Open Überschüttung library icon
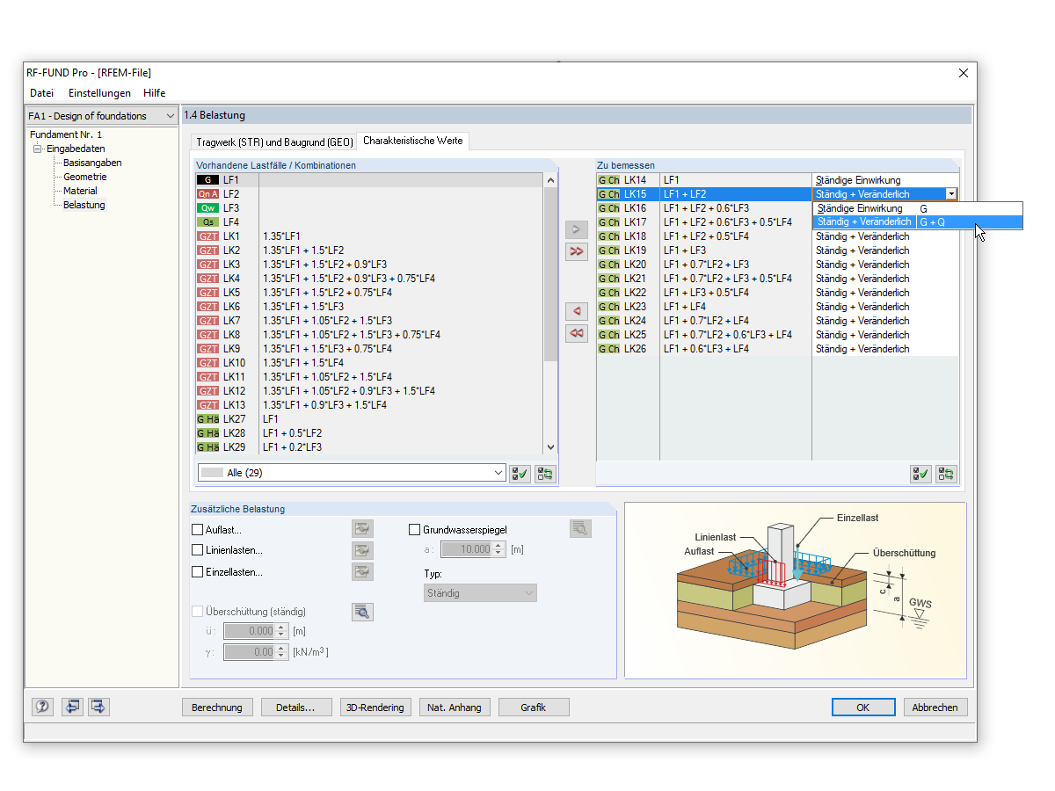The height and width of the screenshot is (791, 1055). [362, 612]
